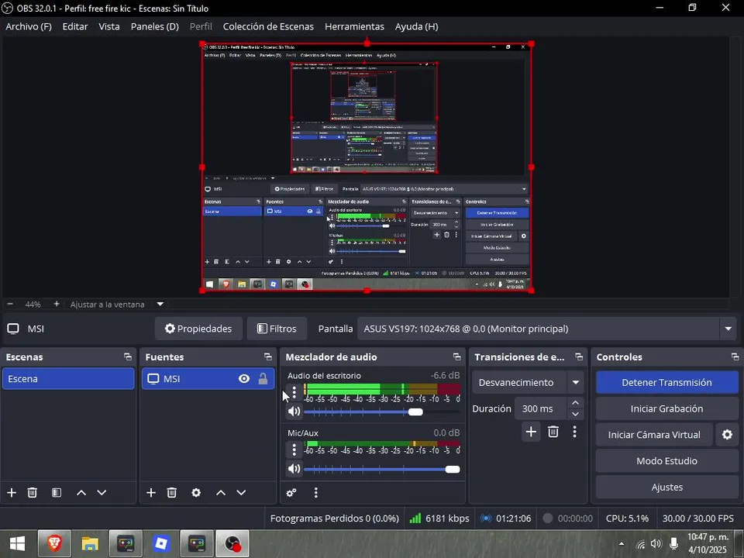The height and width of the screenshot is (558, 744).
Task: Click the network tray icon
Action: click(x=640, y=544)
